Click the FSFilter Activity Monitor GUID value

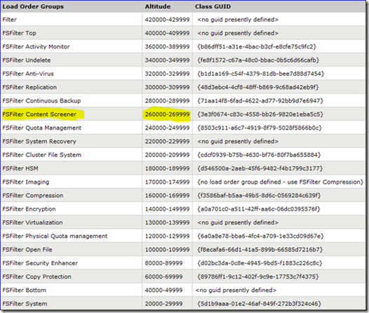(x=257, y=46)
